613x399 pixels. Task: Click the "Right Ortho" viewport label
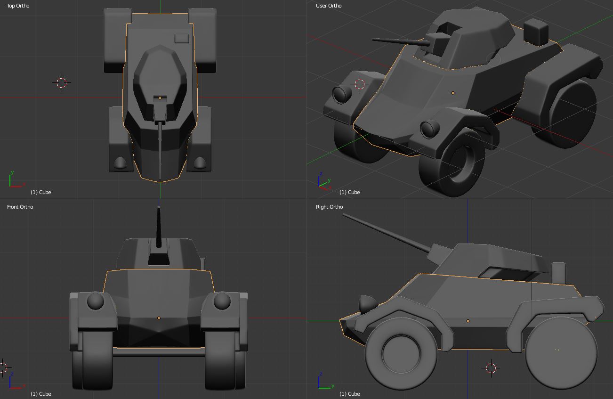click(x=329, y=207)
